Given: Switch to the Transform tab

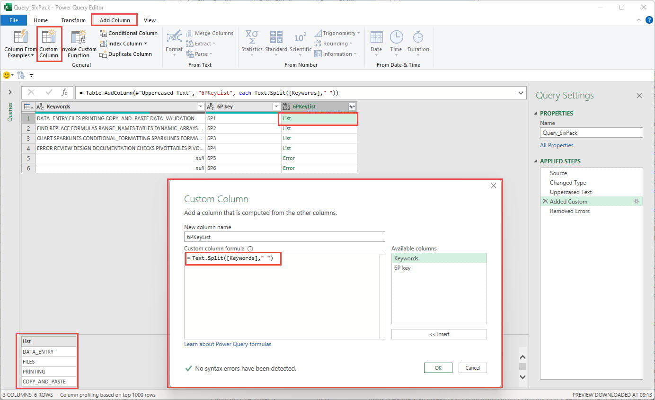Looking at the screenshot, I should 73,20.
